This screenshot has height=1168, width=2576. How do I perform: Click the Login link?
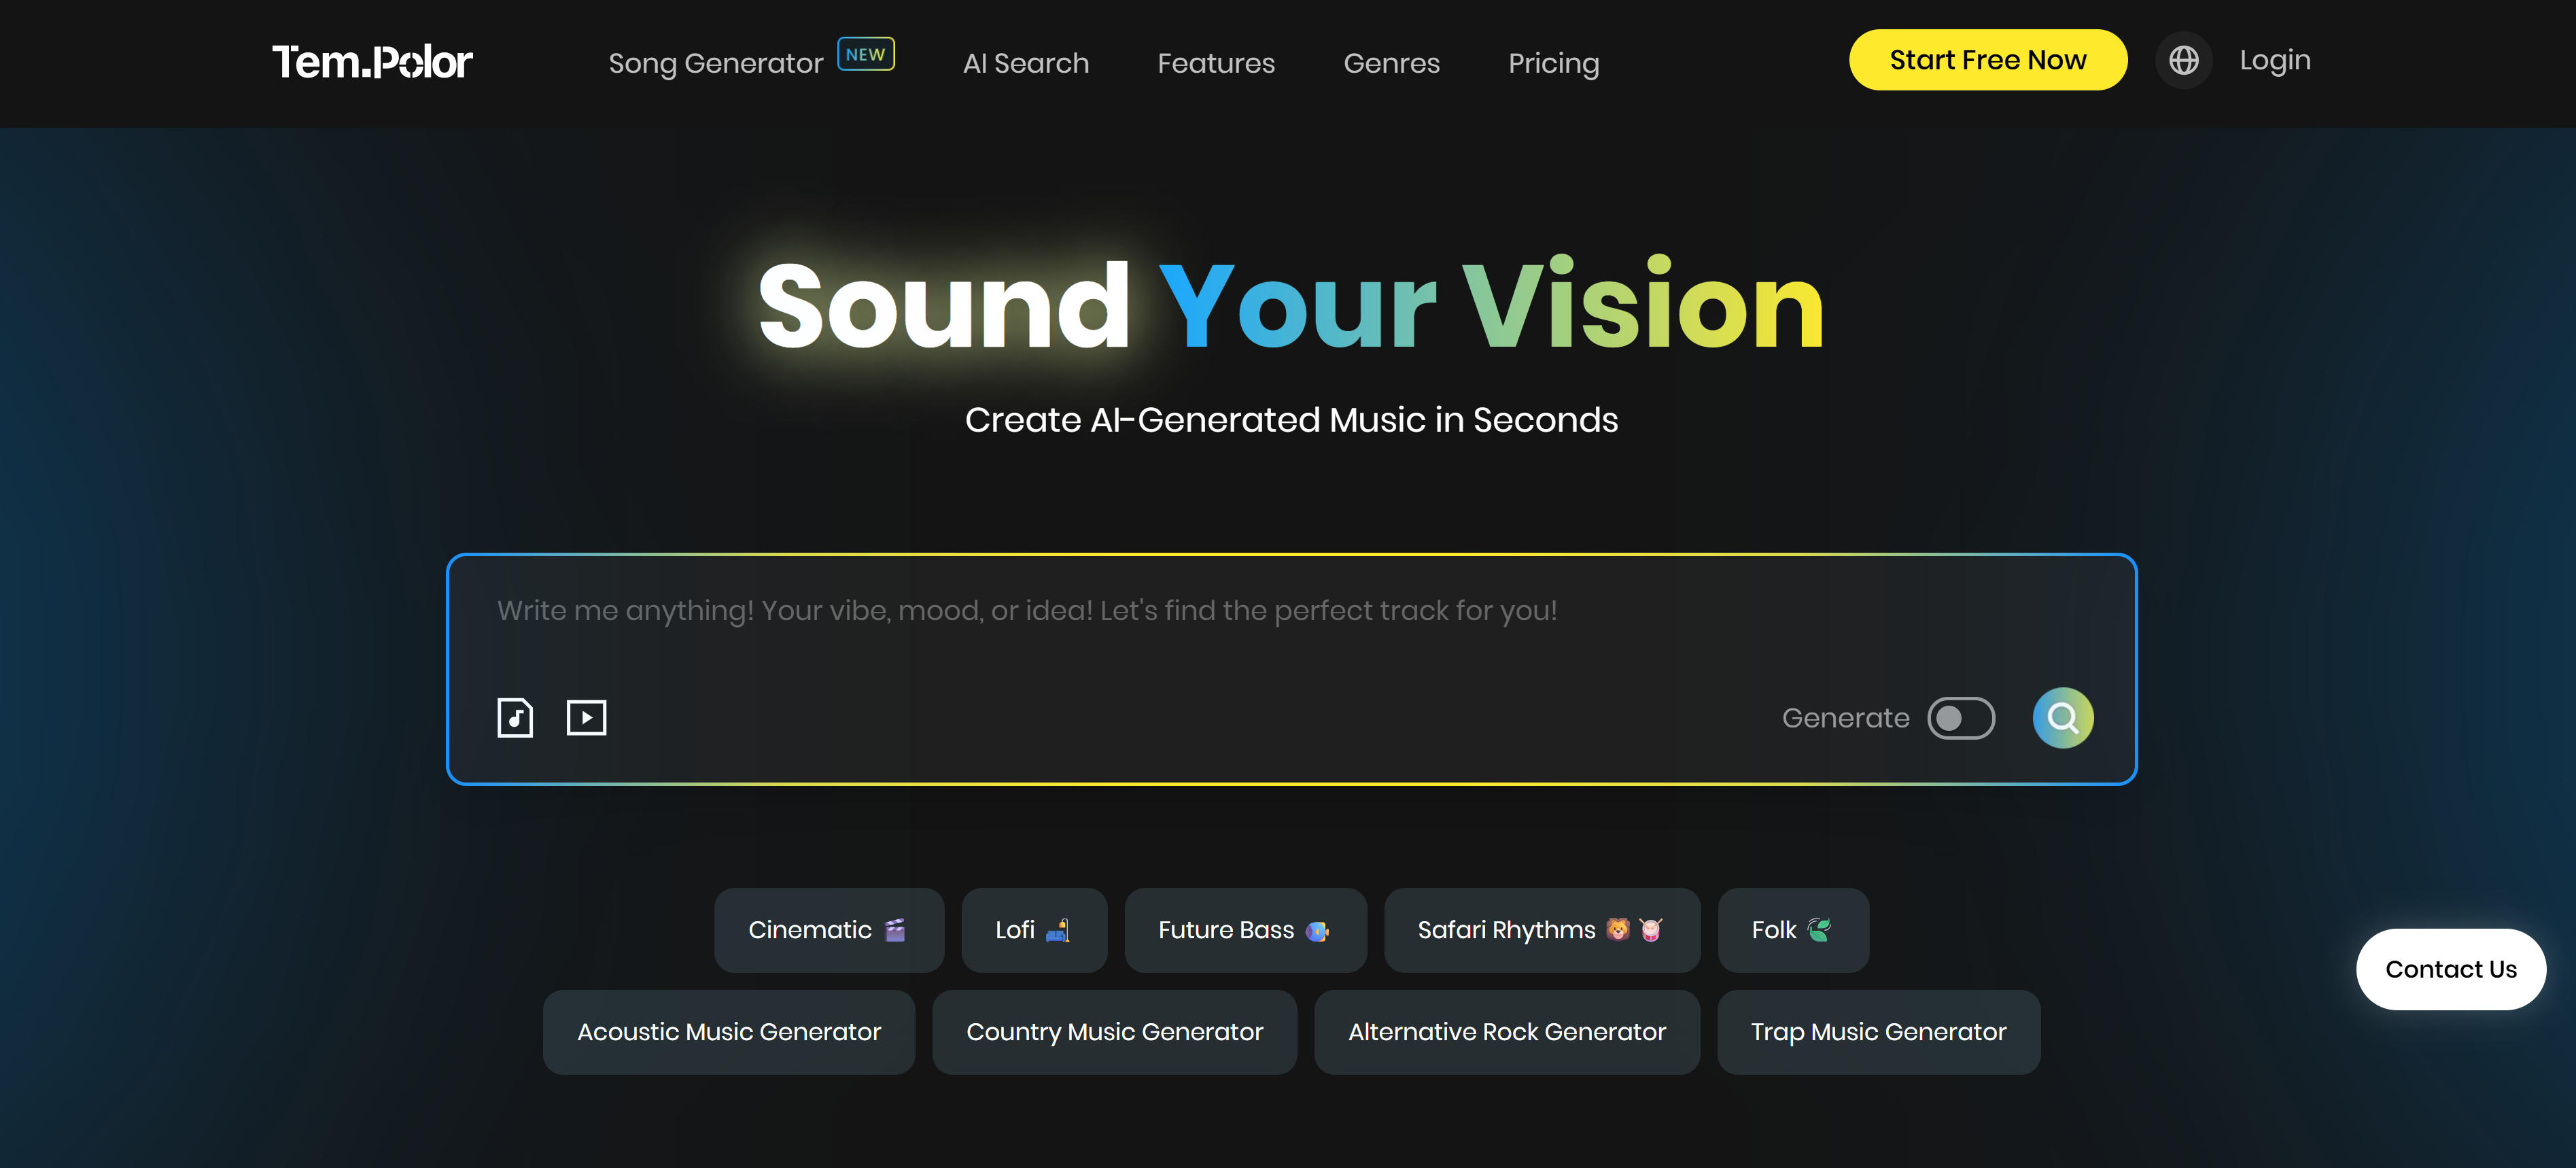pyautogui.click(x=2274, y=60)
